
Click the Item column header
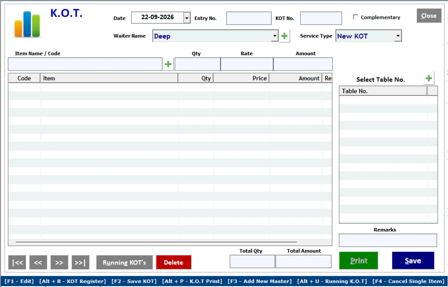(109, 78)
